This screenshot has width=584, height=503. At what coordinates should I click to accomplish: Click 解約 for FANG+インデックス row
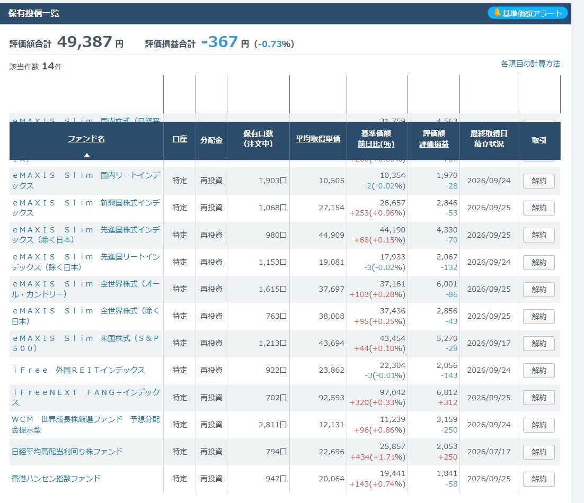click(538, 398)
